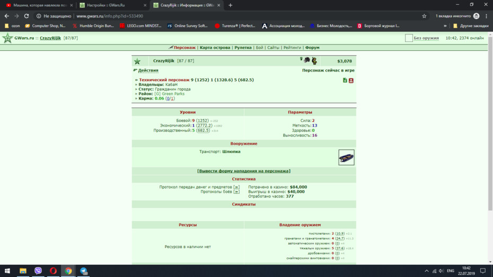Open money and items transfer protocol link
Screen dimensions: 493x277
pyautogui.click(x=236, y=187)
